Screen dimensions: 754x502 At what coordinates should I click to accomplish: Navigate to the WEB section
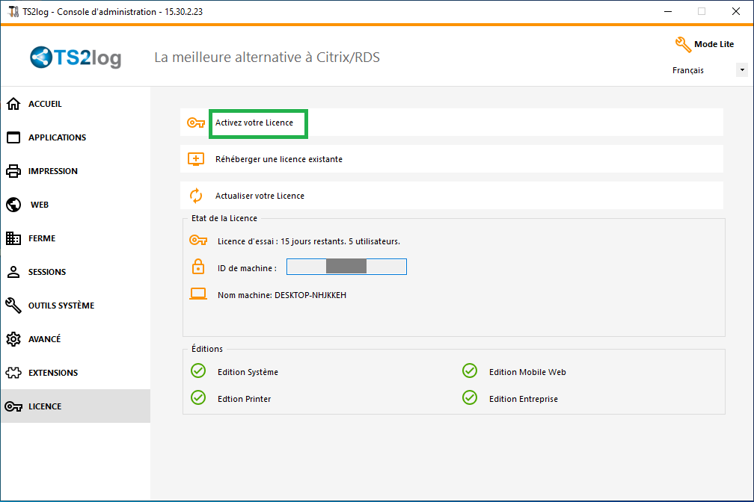pyautogui.click(x=76, y=205)
